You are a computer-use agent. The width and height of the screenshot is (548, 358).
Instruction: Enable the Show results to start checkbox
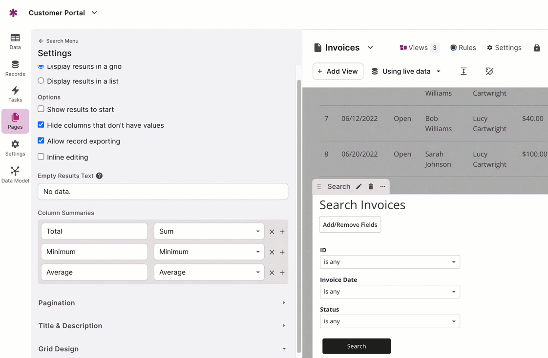(41, 109)
